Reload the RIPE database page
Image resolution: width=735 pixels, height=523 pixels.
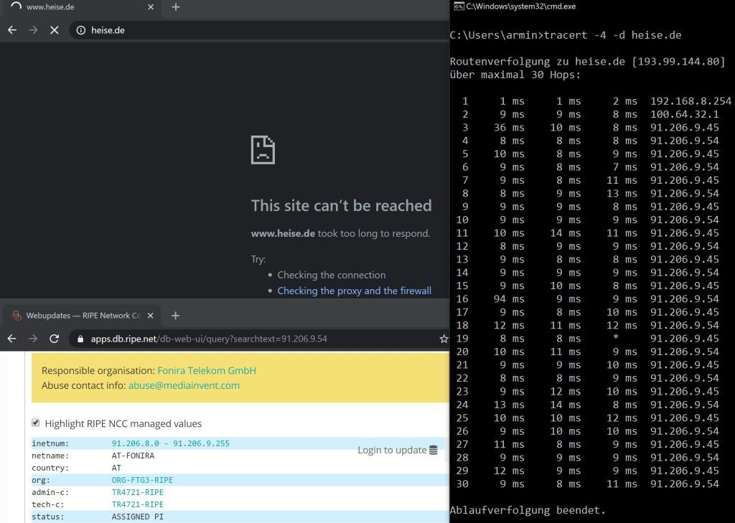[54, 339]
